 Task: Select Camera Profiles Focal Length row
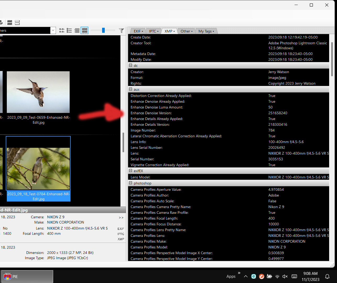point(229,218)
